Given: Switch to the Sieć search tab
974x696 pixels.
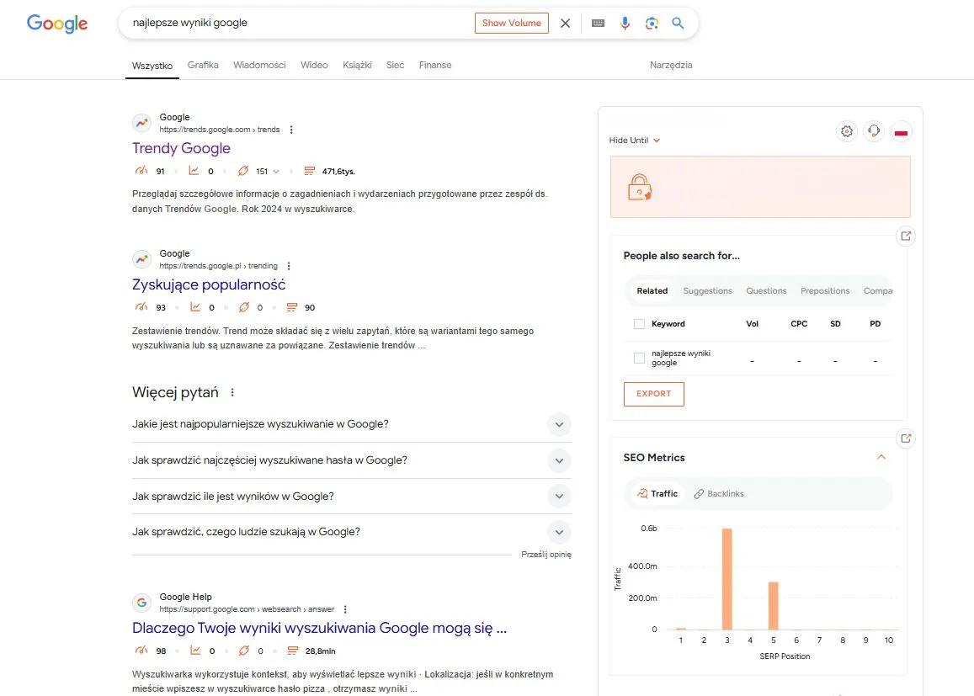Looking at the screenshot, I should (395, 65).
